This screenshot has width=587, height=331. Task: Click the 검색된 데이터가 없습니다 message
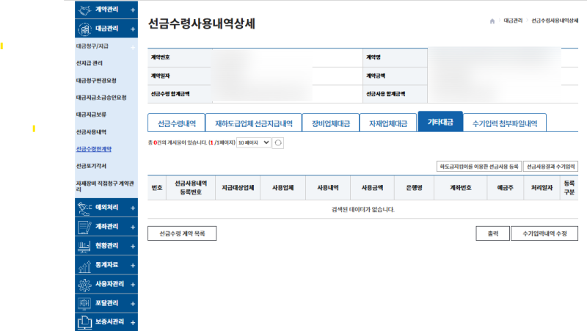point(362,209)
